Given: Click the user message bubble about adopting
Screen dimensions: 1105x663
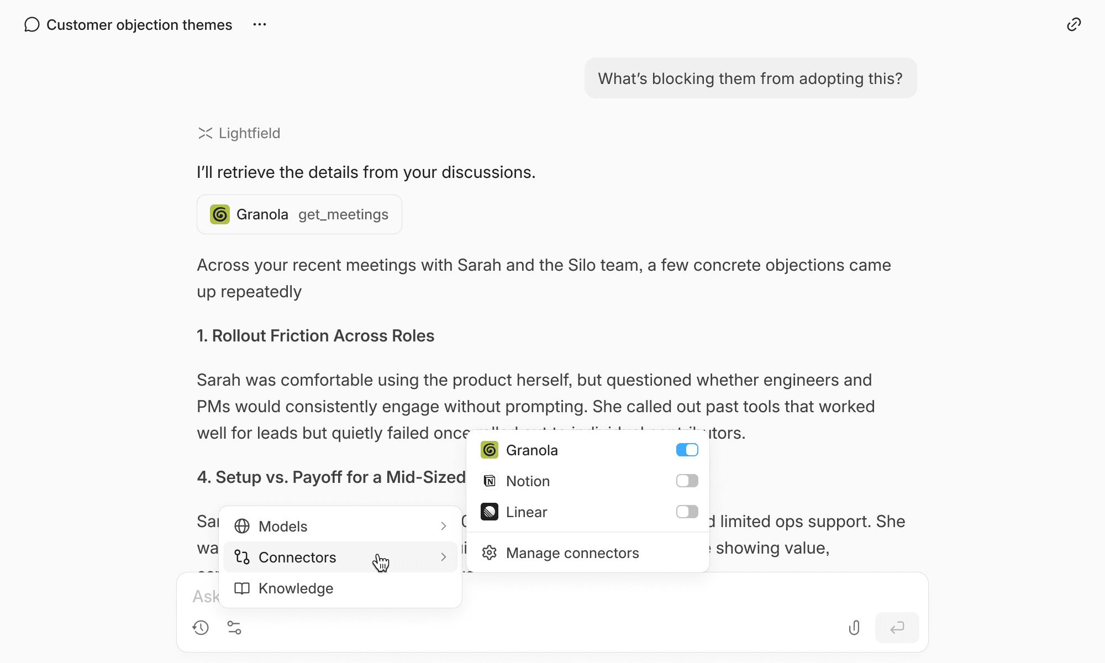Looking at the screenshot, I should tap(750, 78).
